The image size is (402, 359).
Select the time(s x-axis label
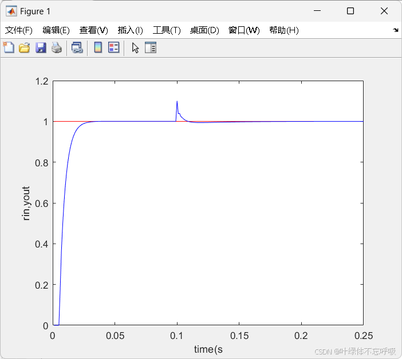(x=208, y=349)
